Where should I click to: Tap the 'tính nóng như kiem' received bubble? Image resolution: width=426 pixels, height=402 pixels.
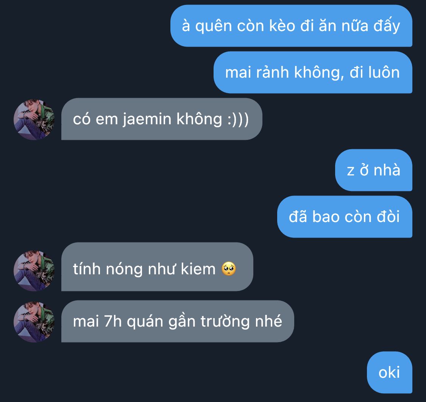(x=157, y=267)
